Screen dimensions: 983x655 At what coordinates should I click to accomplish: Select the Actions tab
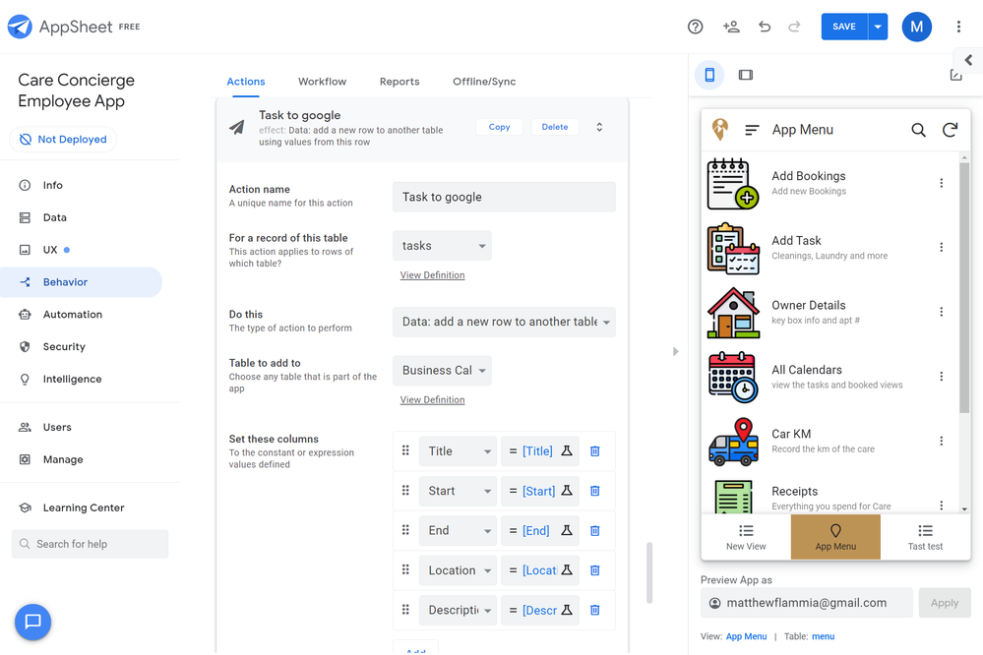coord(246,82)
